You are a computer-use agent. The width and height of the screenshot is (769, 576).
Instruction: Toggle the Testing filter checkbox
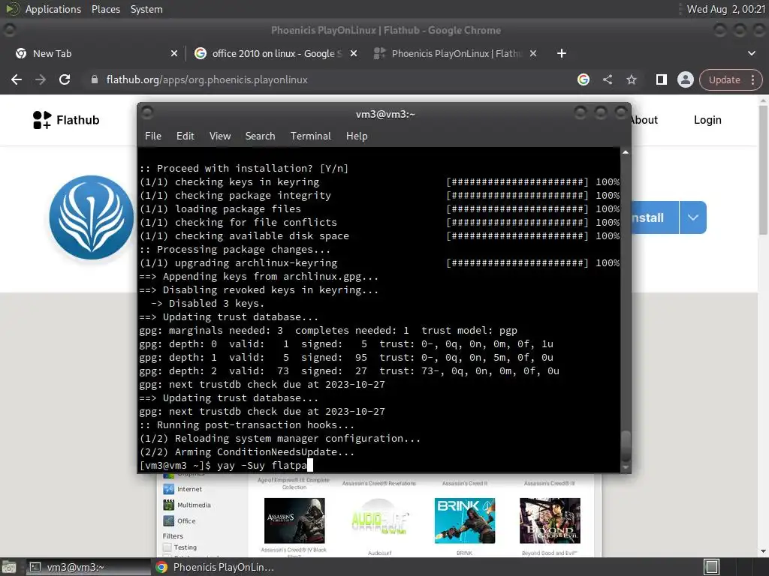[167, 547]
